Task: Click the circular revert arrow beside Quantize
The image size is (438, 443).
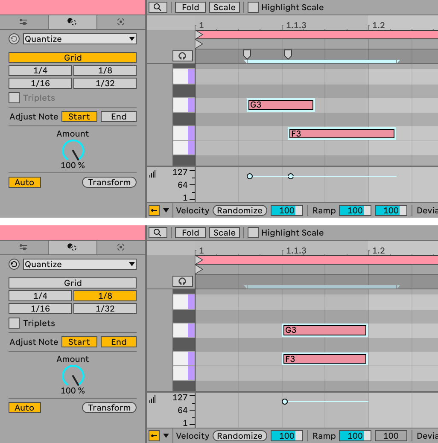Action: (13, 39)
